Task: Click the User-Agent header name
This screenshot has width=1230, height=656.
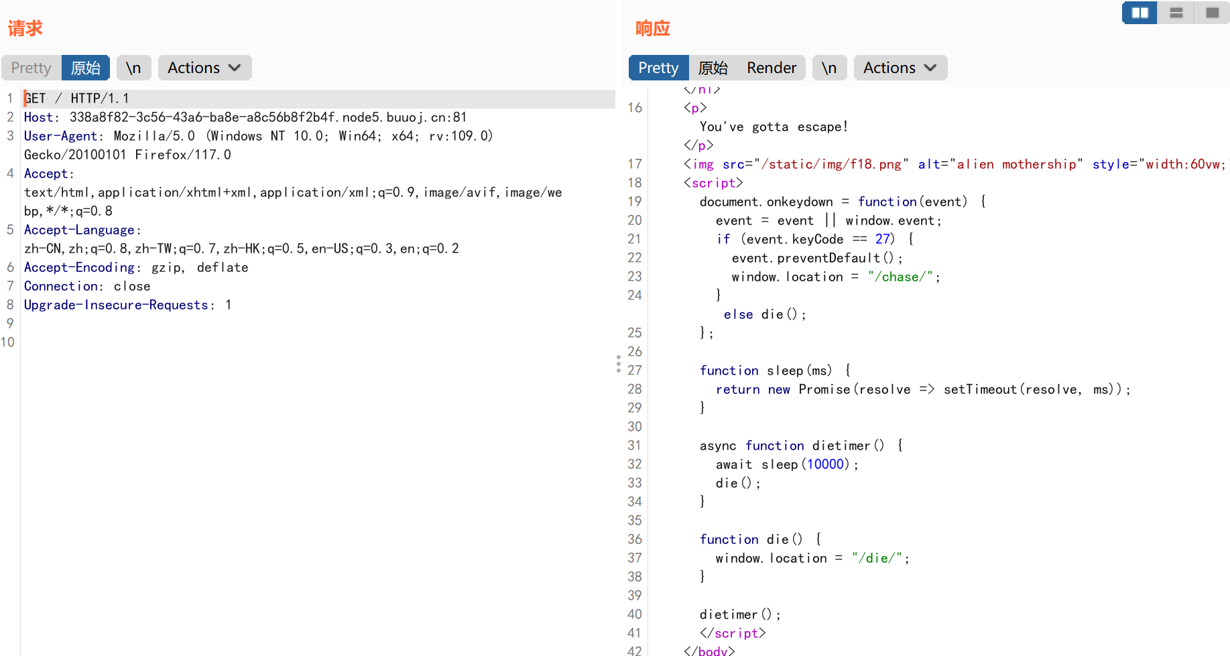Action: (x=60, y=136)
